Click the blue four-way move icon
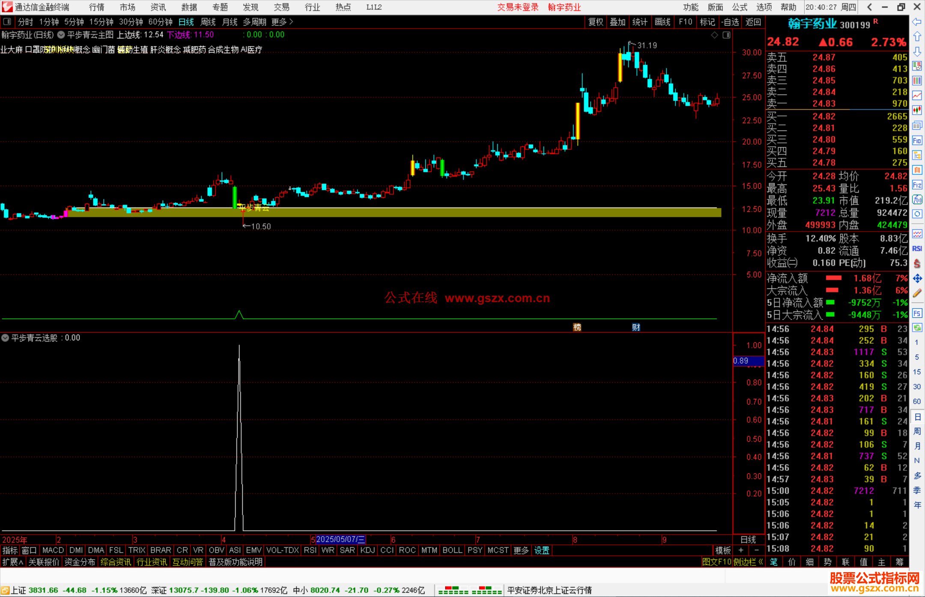Viewport: 925px width, 597px height. click(x=917, y=279)
